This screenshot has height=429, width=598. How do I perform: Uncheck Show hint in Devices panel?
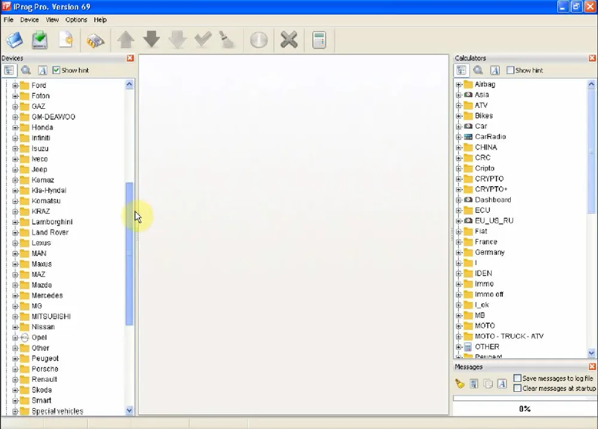click(56, 70)
